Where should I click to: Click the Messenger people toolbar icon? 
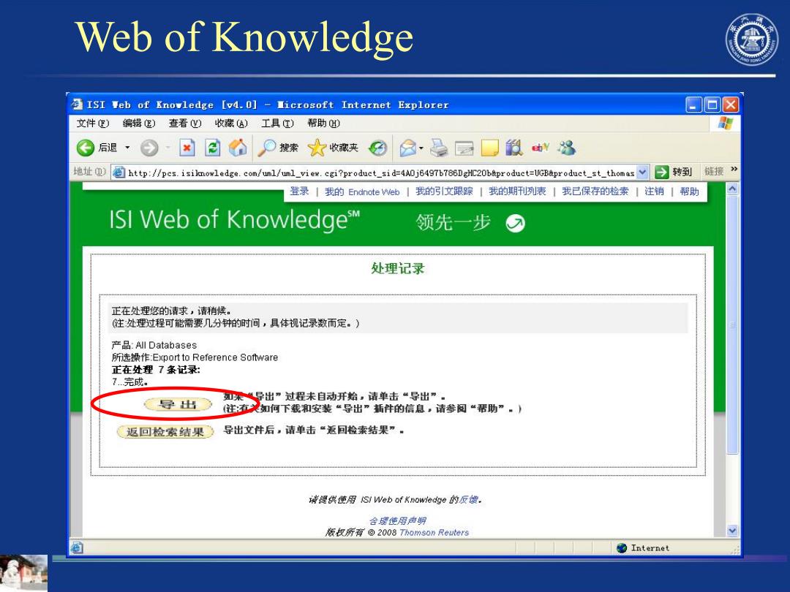(x=566, y=148)
